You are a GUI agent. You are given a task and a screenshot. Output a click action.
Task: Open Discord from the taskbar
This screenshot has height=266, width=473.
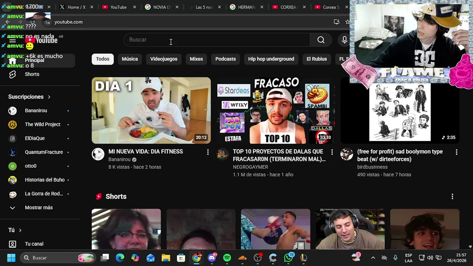tap(212, 258)
